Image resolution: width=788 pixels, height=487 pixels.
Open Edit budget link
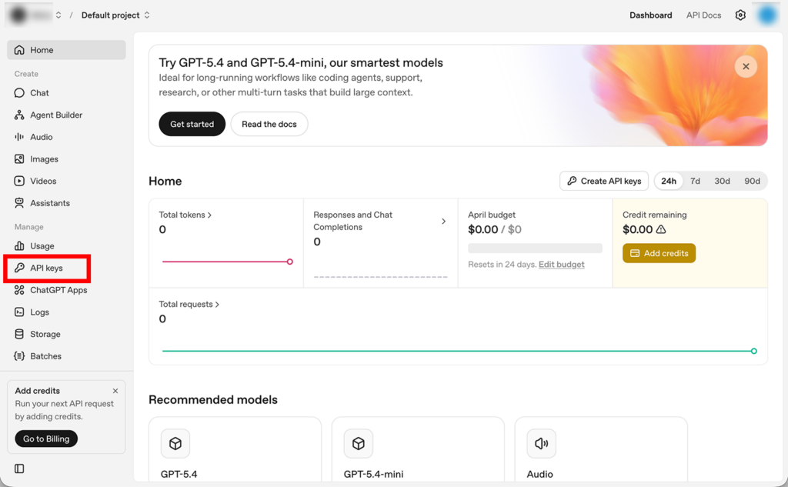point(561,264)
